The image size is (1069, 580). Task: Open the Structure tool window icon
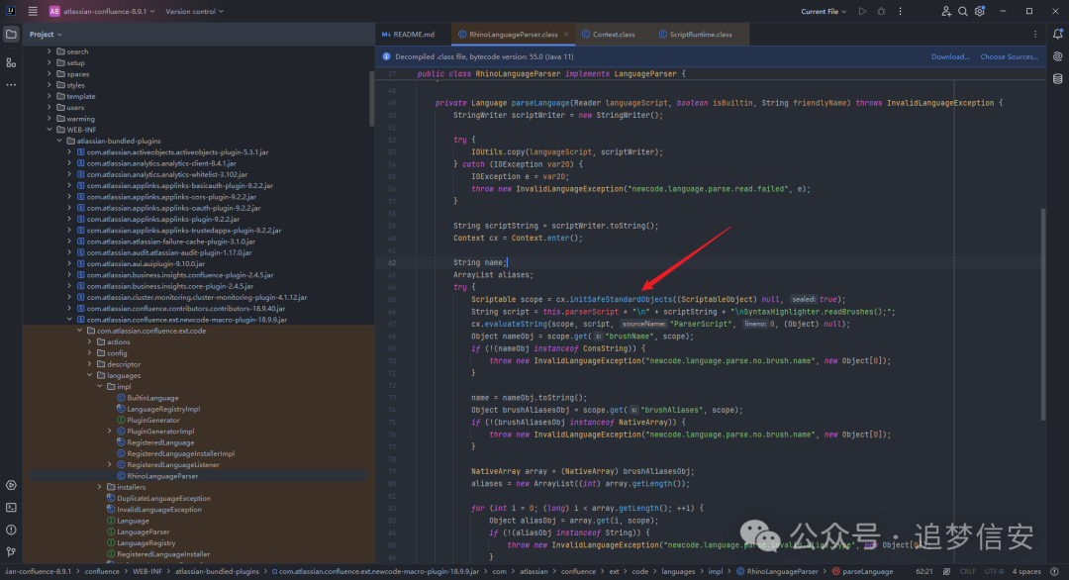[11, 62]
